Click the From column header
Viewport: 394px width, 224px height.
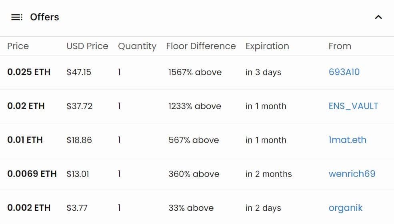tap(340, 46)
